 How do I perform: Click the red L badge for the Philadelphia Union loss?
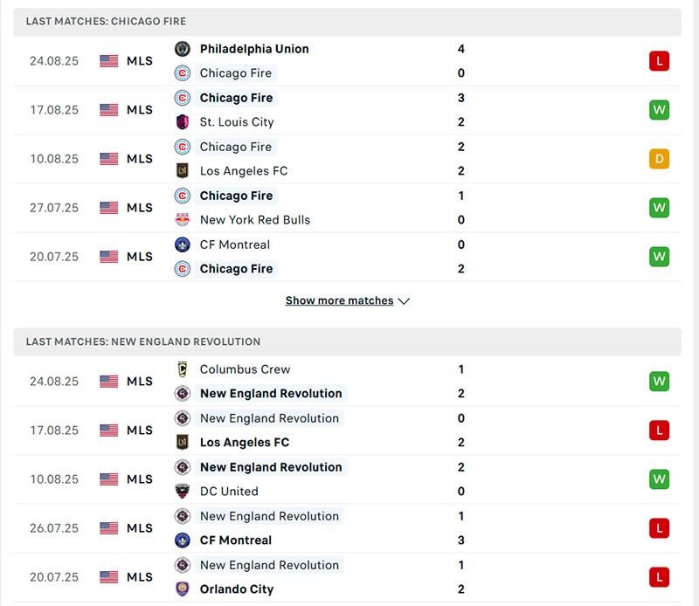tap(659, 61)
